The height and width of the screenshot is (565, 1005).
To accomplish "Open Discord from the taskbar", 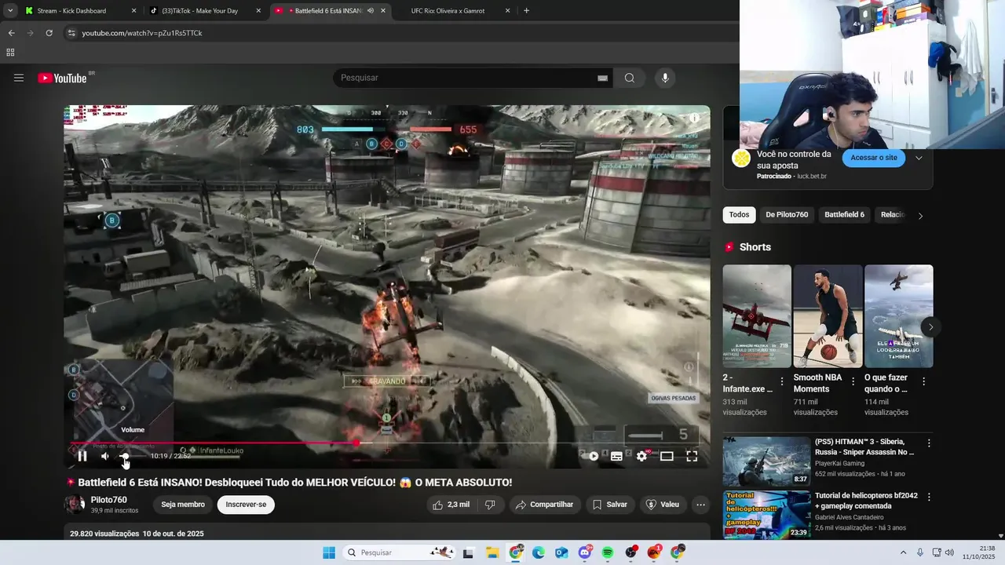I will click(x=585, y=552).
